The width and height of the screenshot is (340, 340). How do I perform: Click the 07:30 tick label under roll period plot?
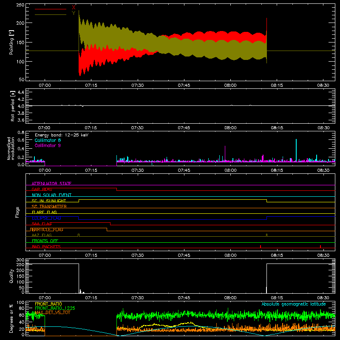pyautogui.click(x=137, y=128)
